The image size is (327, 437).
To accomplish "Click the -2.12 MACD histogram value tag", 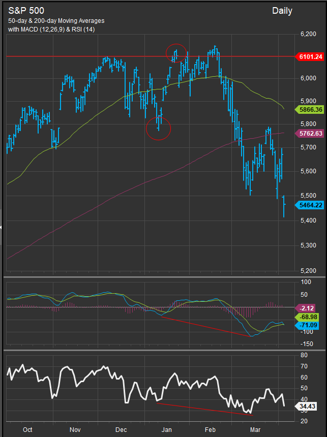I will tap(306, 308).
